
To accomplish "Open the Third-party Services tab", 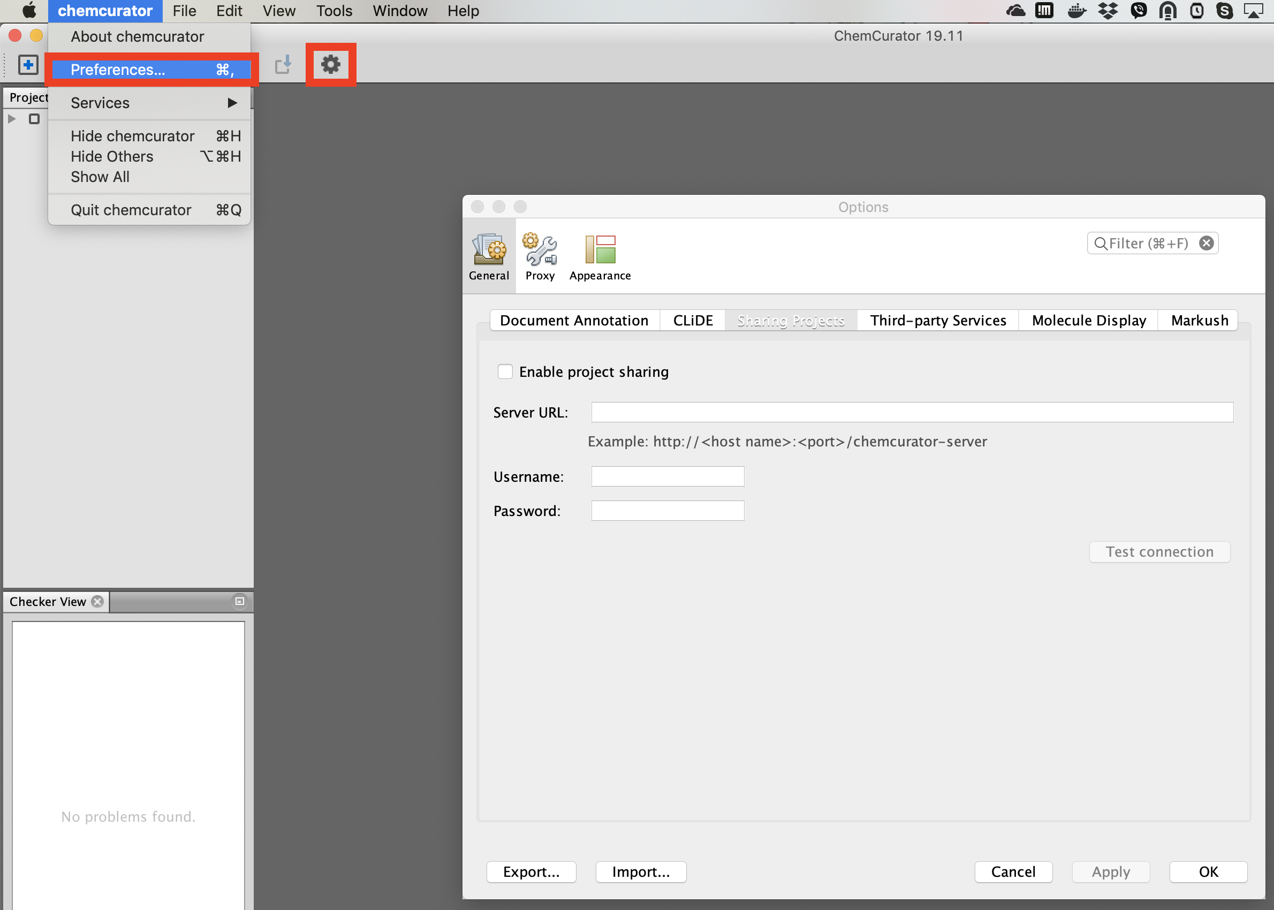I will (x=937, y=321).
